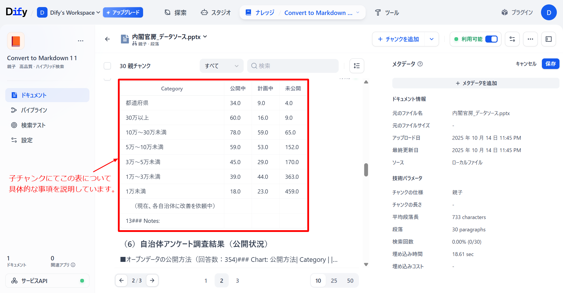Toggle the right side panel icon
The image size is (563, 293).
click(x=549, y=39)
